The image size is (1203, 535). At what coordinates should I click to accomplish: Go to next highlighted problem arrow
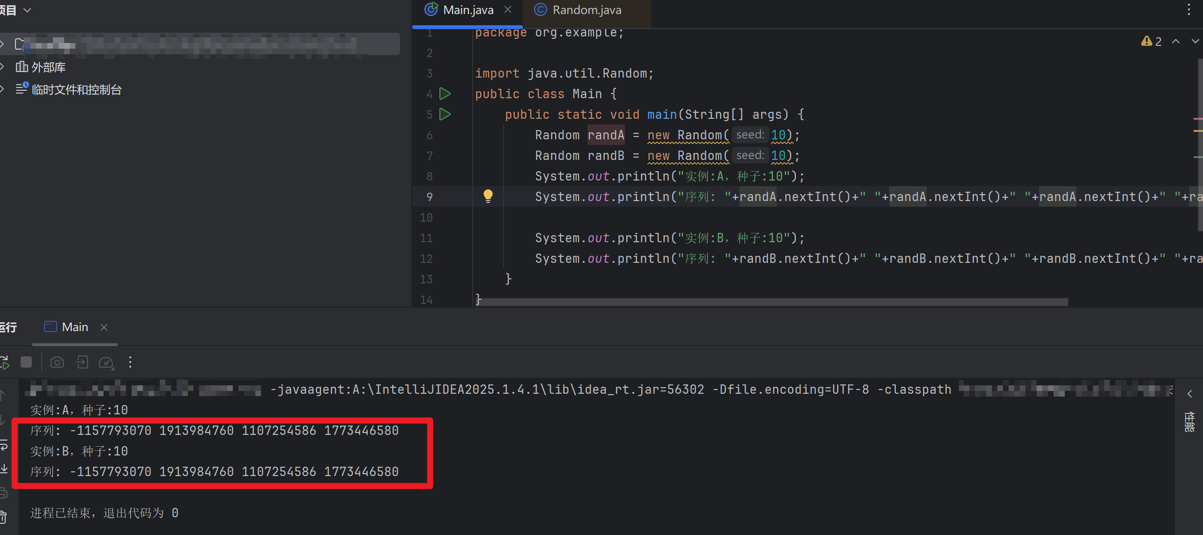pyautogui.click(x=1195, y=41)
